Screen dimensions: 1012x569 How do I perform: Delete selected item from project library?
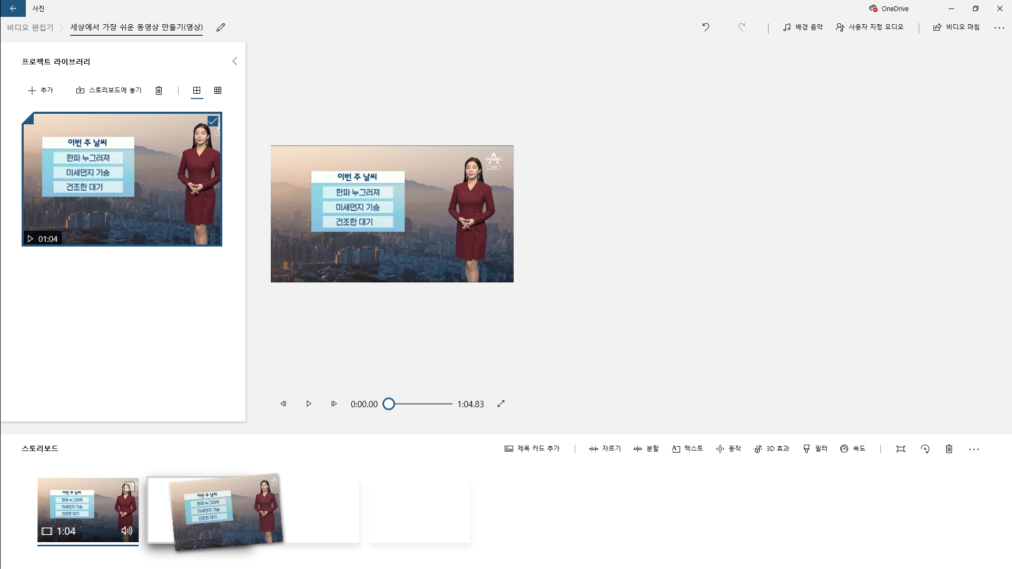(x=159, y=91)
